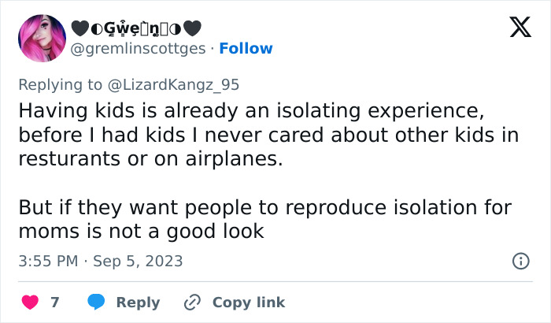Click the Sep 5, 2023 date
551x323 pixels.
tap(138, 261)
